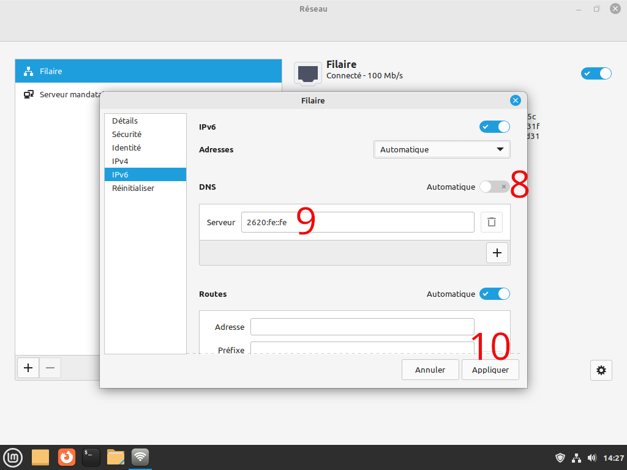Click the Appliquer button

(490, 370)
